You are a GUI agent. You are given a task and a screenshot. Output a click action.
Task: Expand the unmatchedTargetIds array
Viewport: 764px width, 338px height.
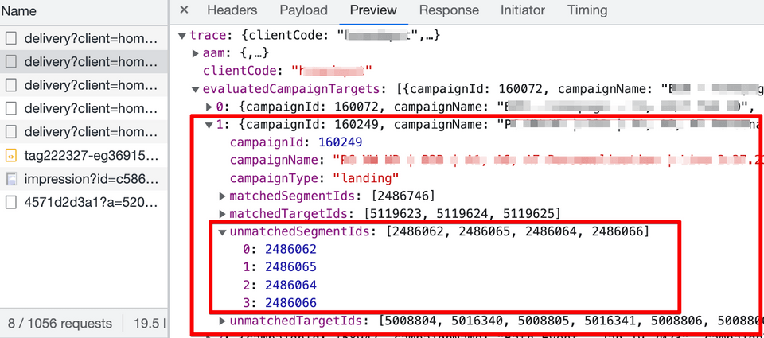[223, 321]
